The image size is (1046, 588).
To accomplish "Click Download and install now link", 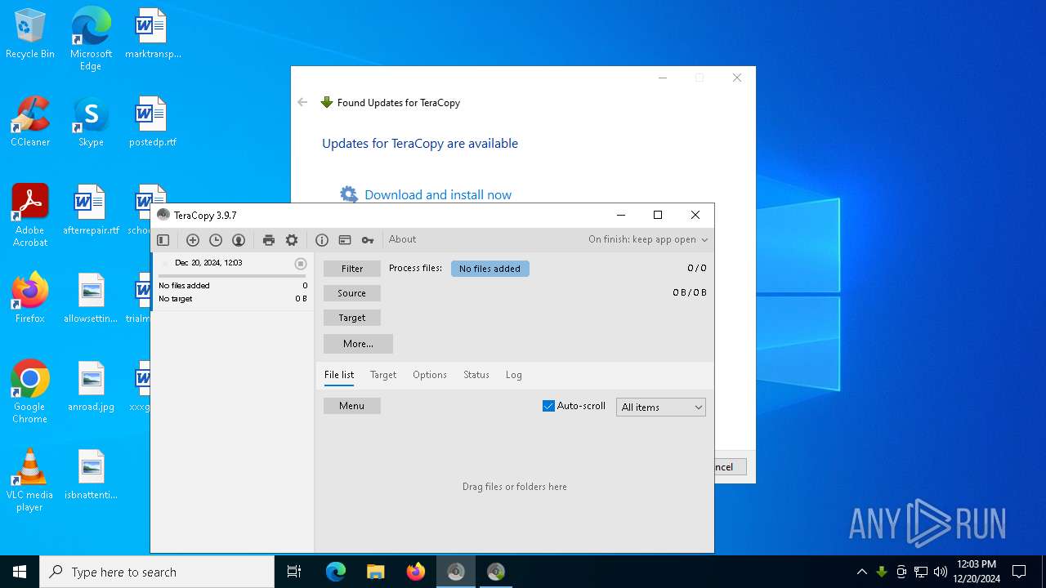I will coord(438,194).
